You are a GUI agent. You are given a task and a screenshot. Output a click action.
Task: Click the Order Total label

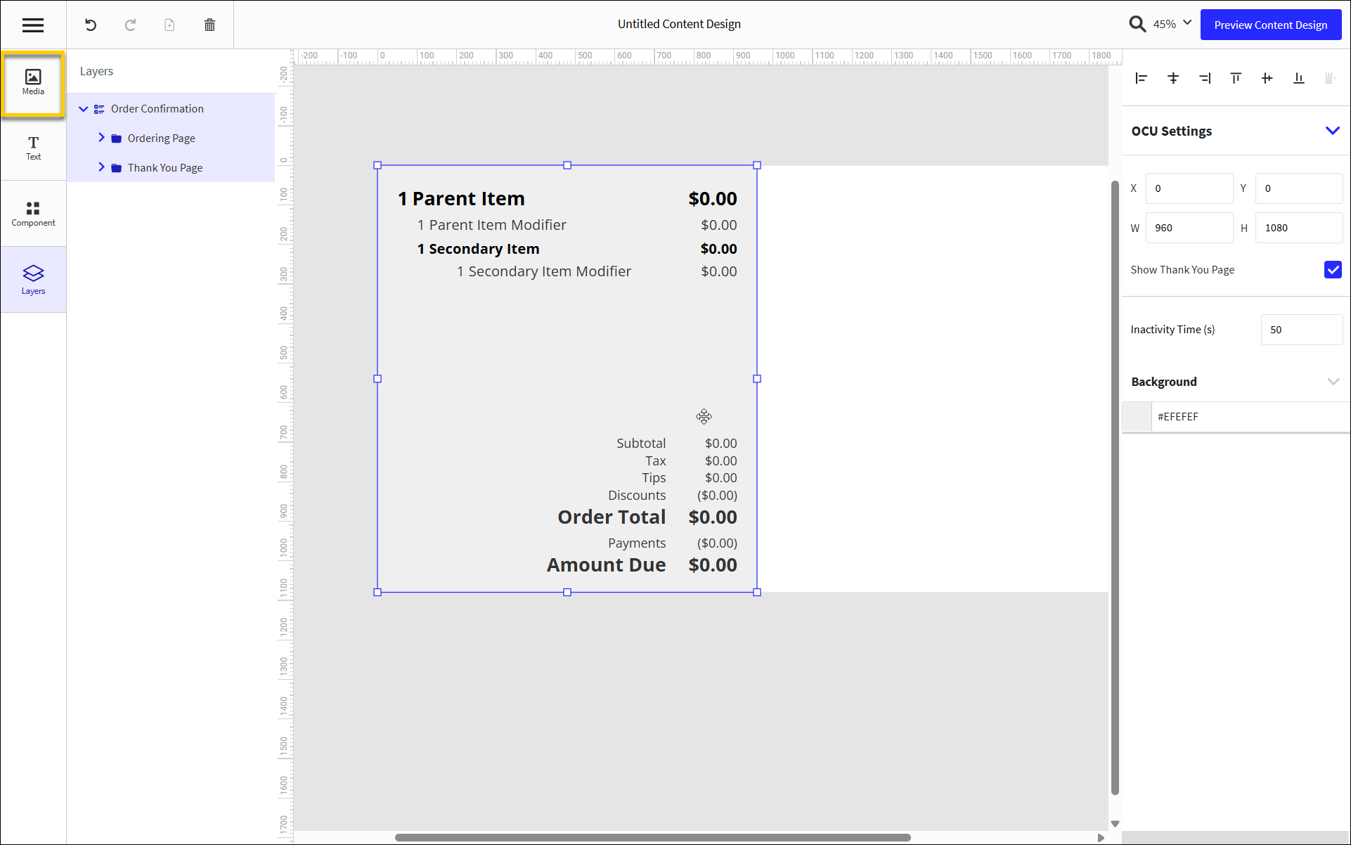click(x=612, y=517)
